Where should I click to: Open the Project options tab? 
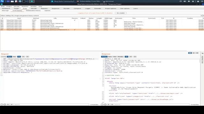pyautogui.click(x=111, y=9)
